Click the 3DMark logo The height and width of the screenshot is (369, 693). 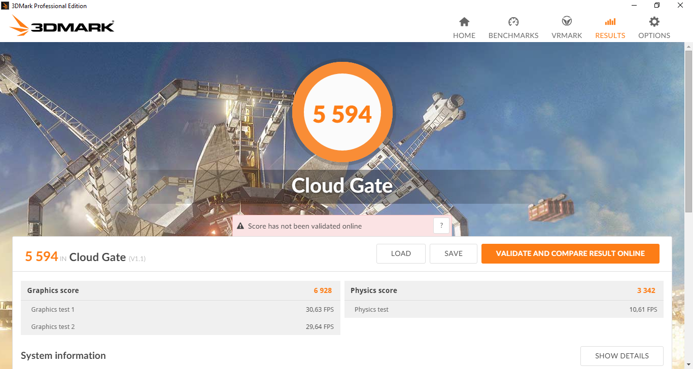tap(62, 25)
